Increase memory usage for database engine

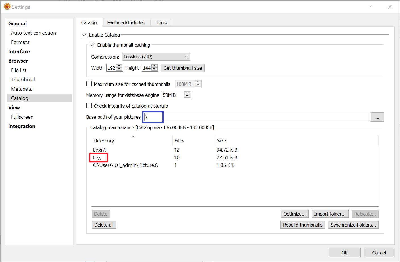pyautogui.click(x=187, y=93)
